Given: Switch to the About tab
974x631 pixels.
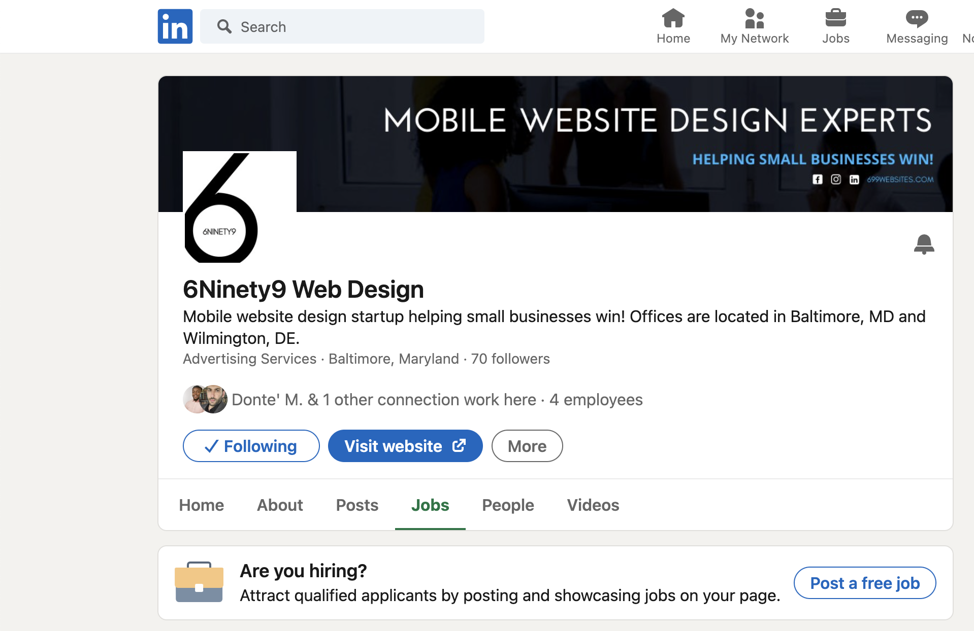Looking at the screenshot, I should point(280,505).
